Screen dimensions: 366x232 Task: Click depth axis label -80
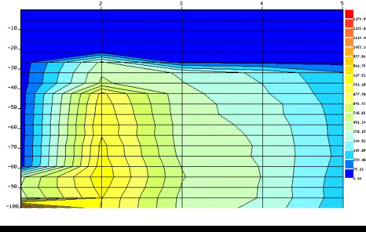click(x=12, y=167)
